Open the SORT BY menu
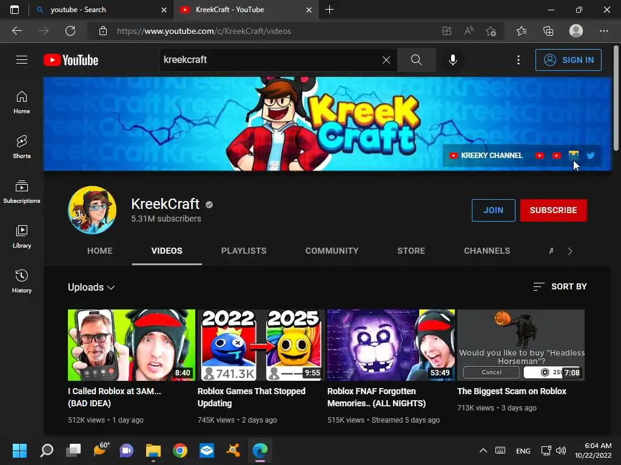Image resolution: width=621 pixels, height=465 pixels. [560, 286]
